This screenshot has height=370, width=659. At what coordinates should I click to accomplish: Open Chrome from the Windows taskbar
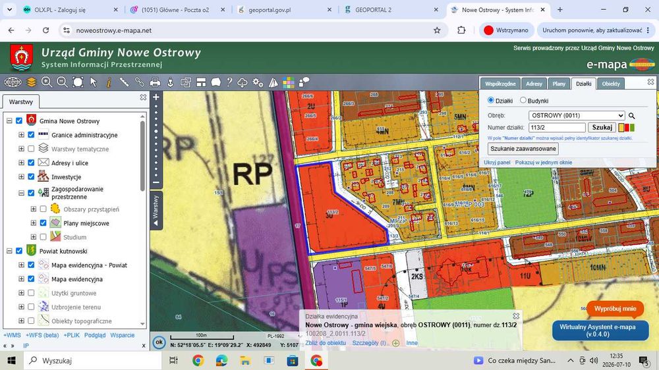[x=198, y=360]
